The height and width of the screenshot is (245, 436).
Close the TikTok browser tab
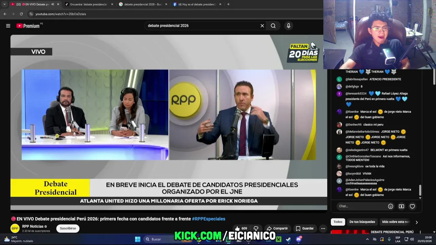pos(112,4)
